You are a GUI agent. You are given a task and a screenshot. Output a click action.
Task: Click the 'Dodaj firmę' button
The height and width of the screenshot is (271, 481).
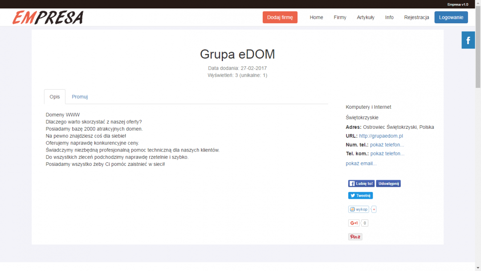[x=280, y=17]
